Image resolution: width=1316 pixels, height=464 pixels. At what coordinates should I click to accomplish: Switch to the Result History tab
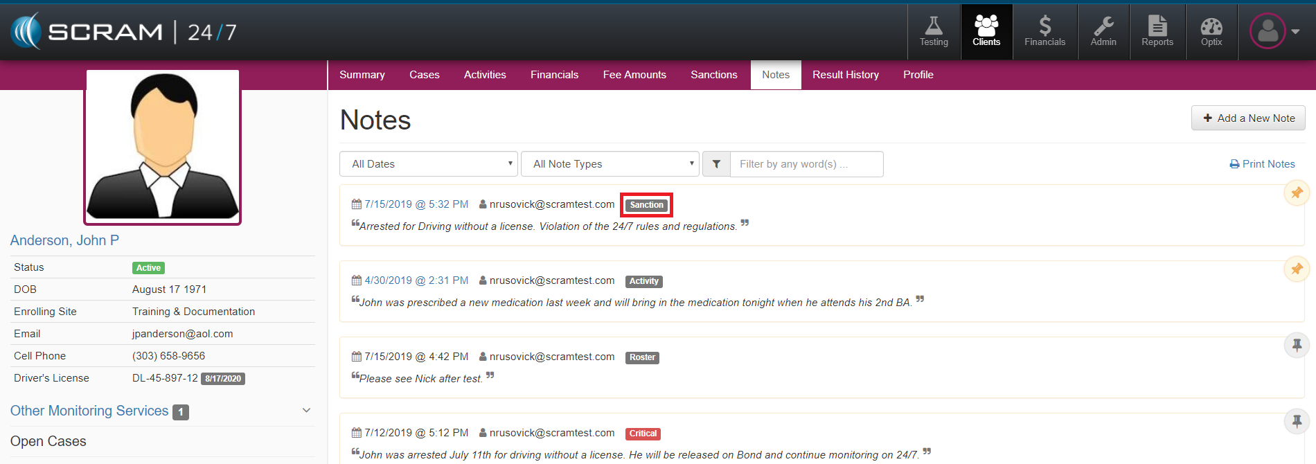tap(845, 75)
